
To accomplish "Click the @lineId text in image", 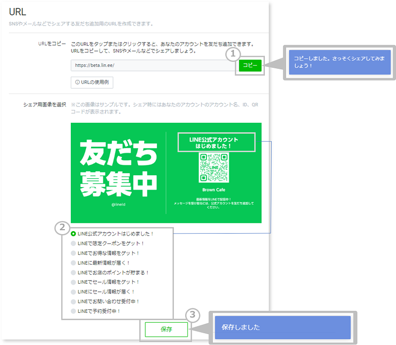I will tap(118, 204).
